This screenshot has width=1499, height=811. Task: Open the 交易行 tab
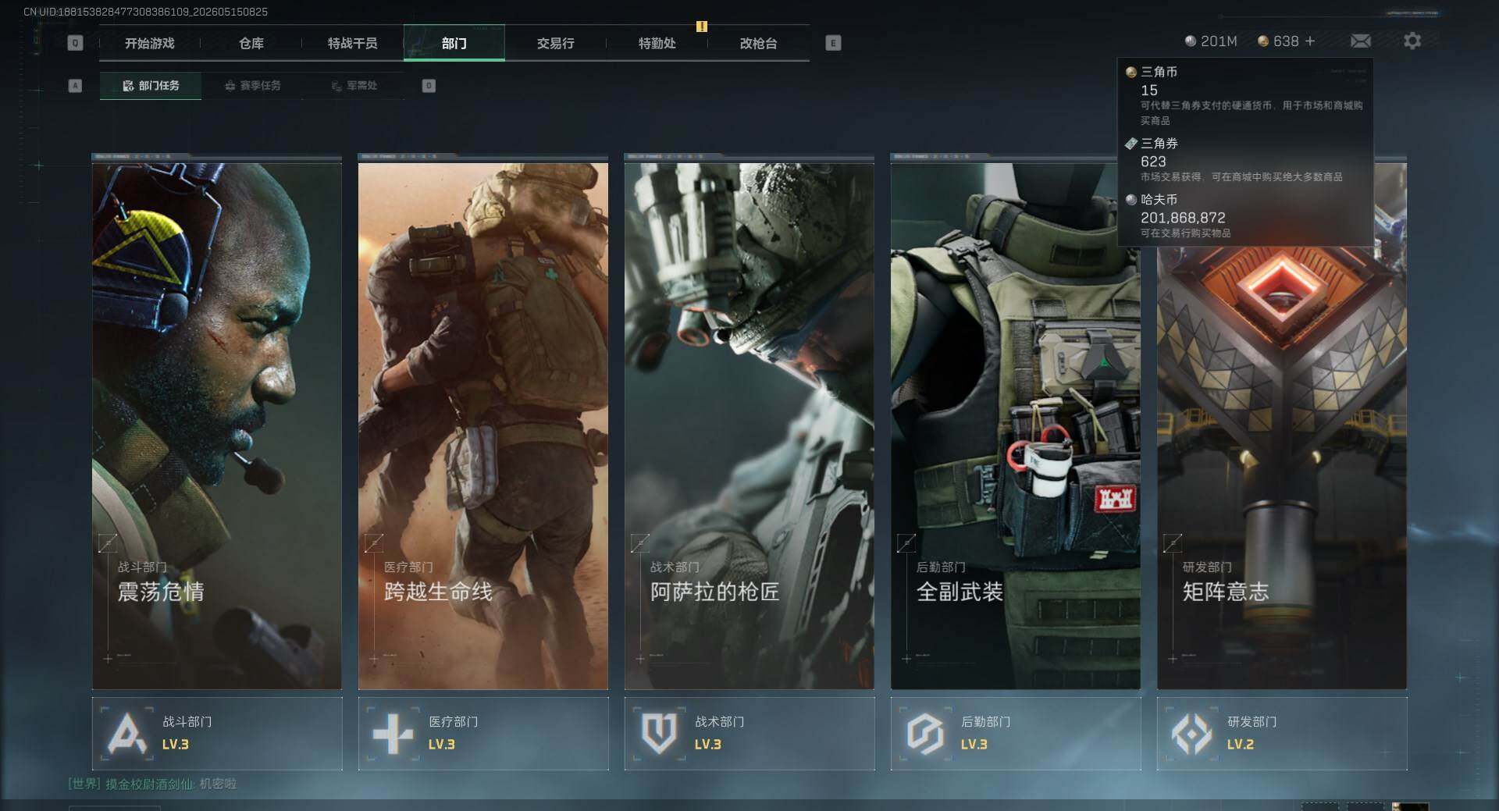coord(556,43)
